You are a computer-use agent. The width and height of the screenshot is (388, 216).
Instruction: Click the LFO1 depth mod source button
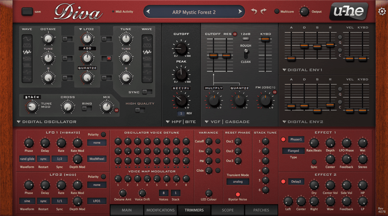97,201
